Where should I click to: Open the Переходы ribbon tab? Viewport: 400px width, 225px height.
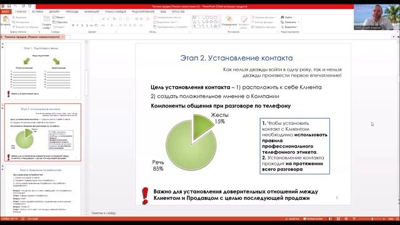72,11
